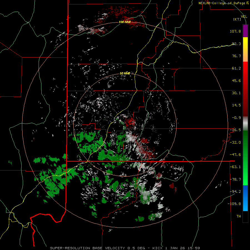Click the -109.8 velocity scale value
Image resolution: width=250 pixels, height=250 pixels.
pos(234,204)
